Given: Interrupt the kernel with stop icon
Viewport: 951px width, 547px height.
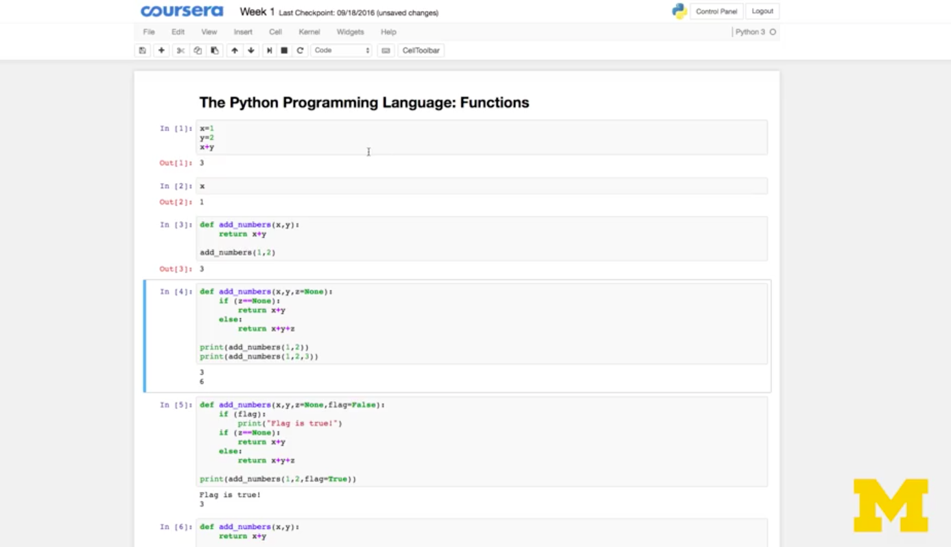Looking at the screenshot, I should click(x=284, y=50).
